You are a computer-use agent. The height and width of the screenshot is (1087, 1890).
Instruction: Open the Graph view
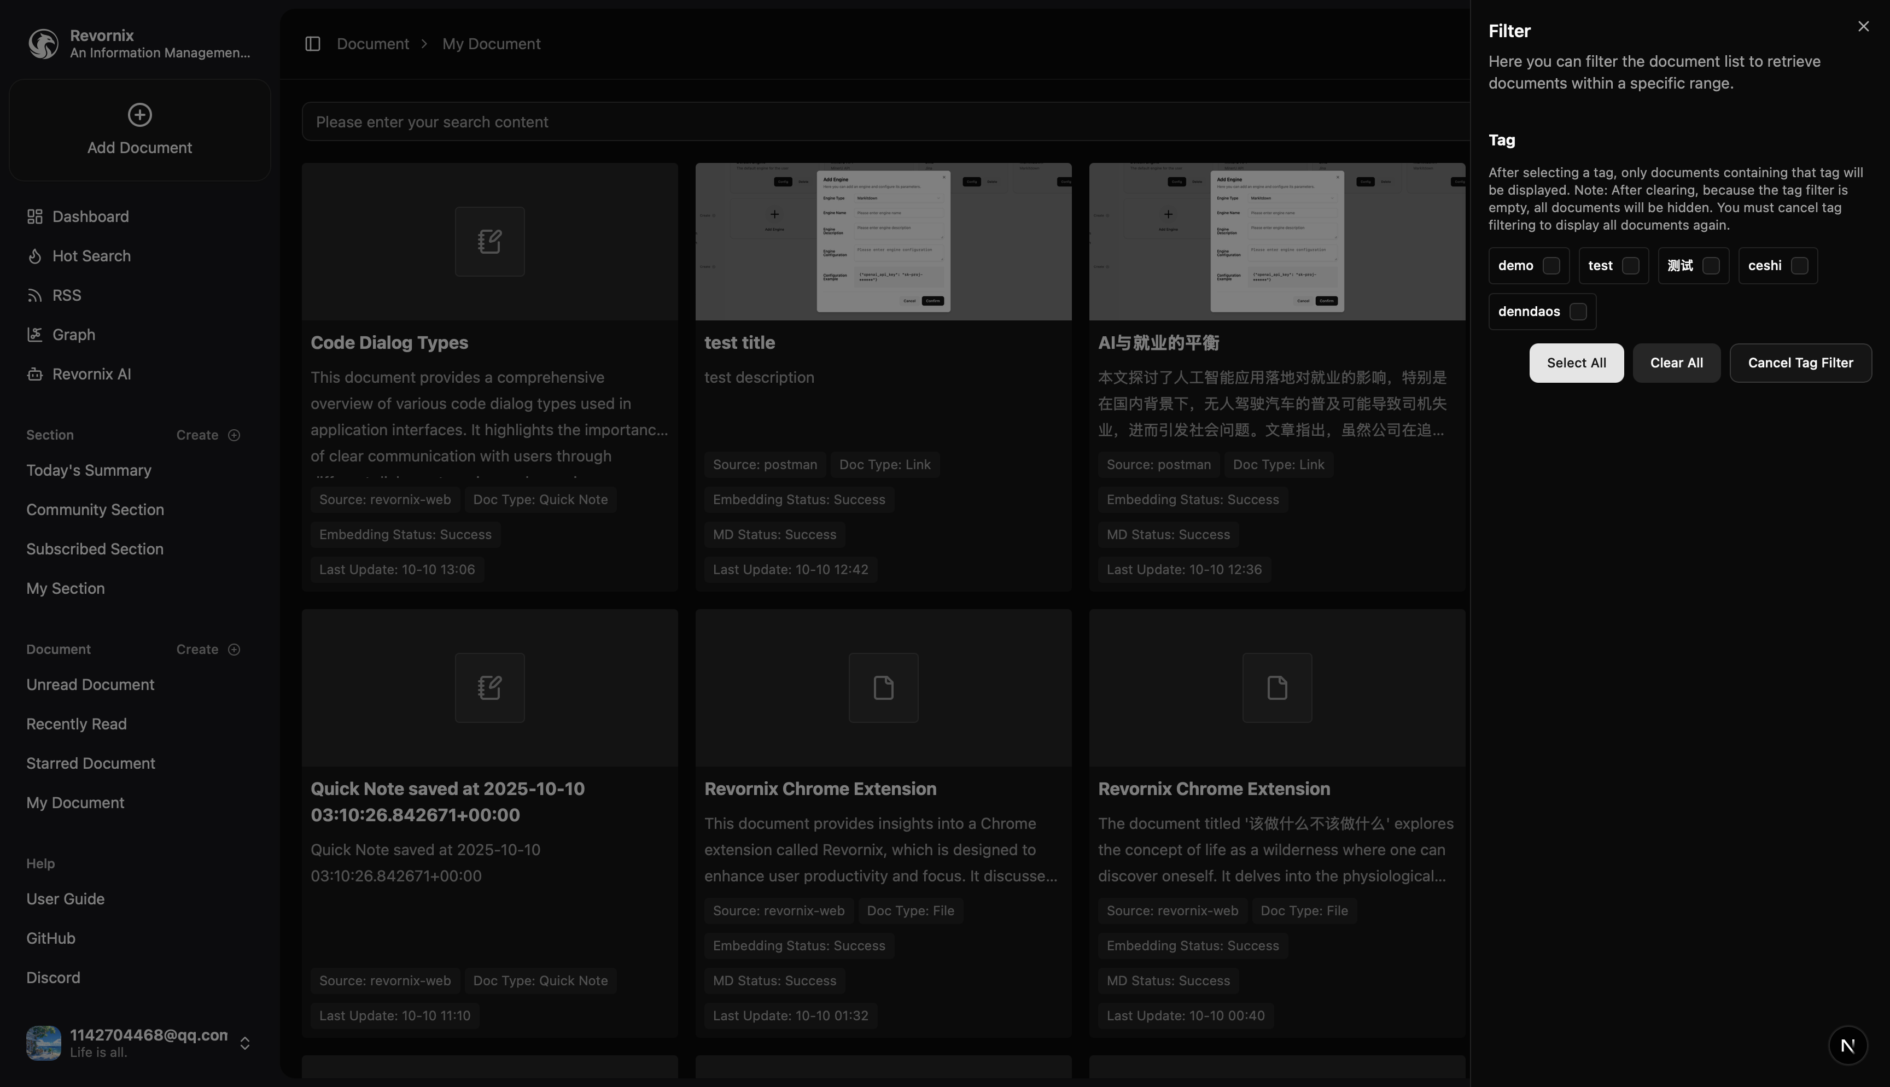(x=73, y=335)
